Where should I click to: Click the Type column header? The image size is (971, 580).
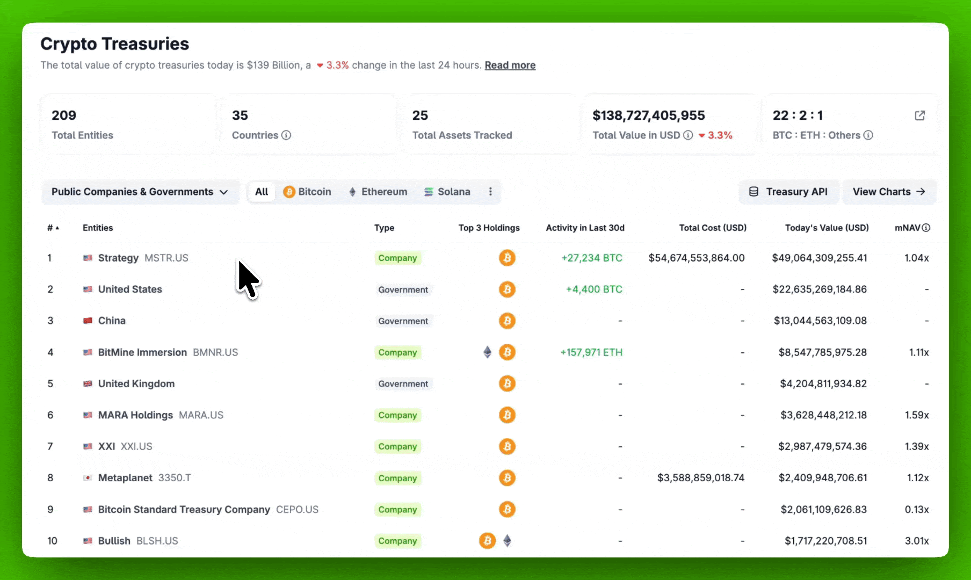click(x=384, y=228)
